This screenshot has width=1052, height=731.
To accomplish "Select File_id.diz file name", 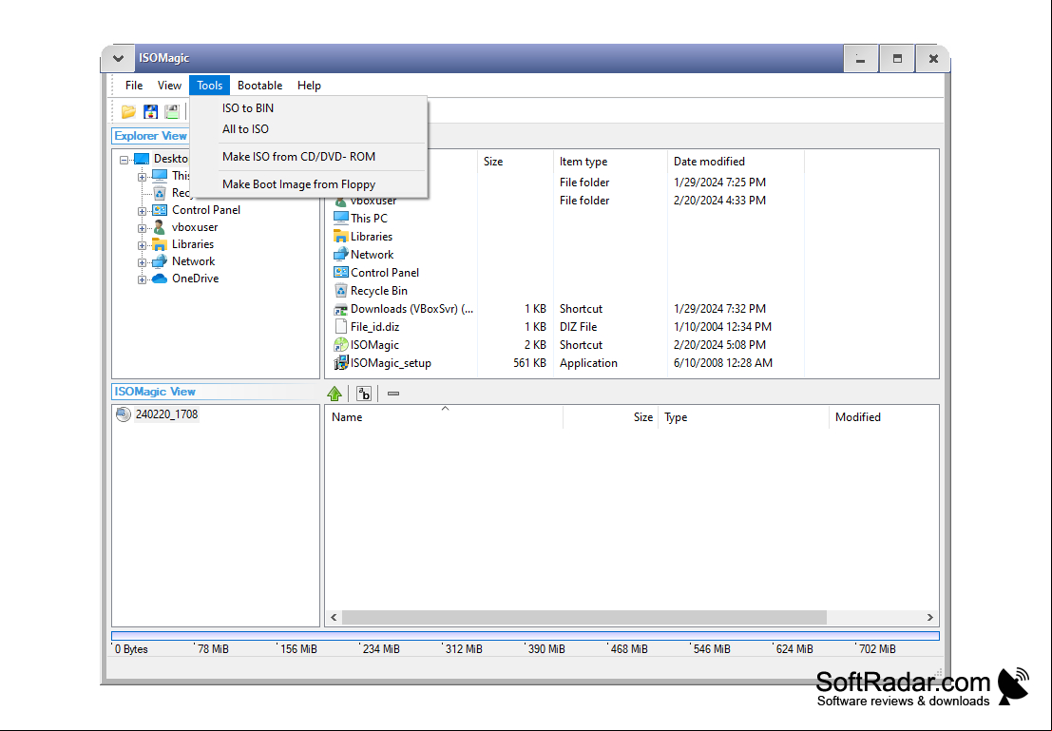I will point(375,327).
